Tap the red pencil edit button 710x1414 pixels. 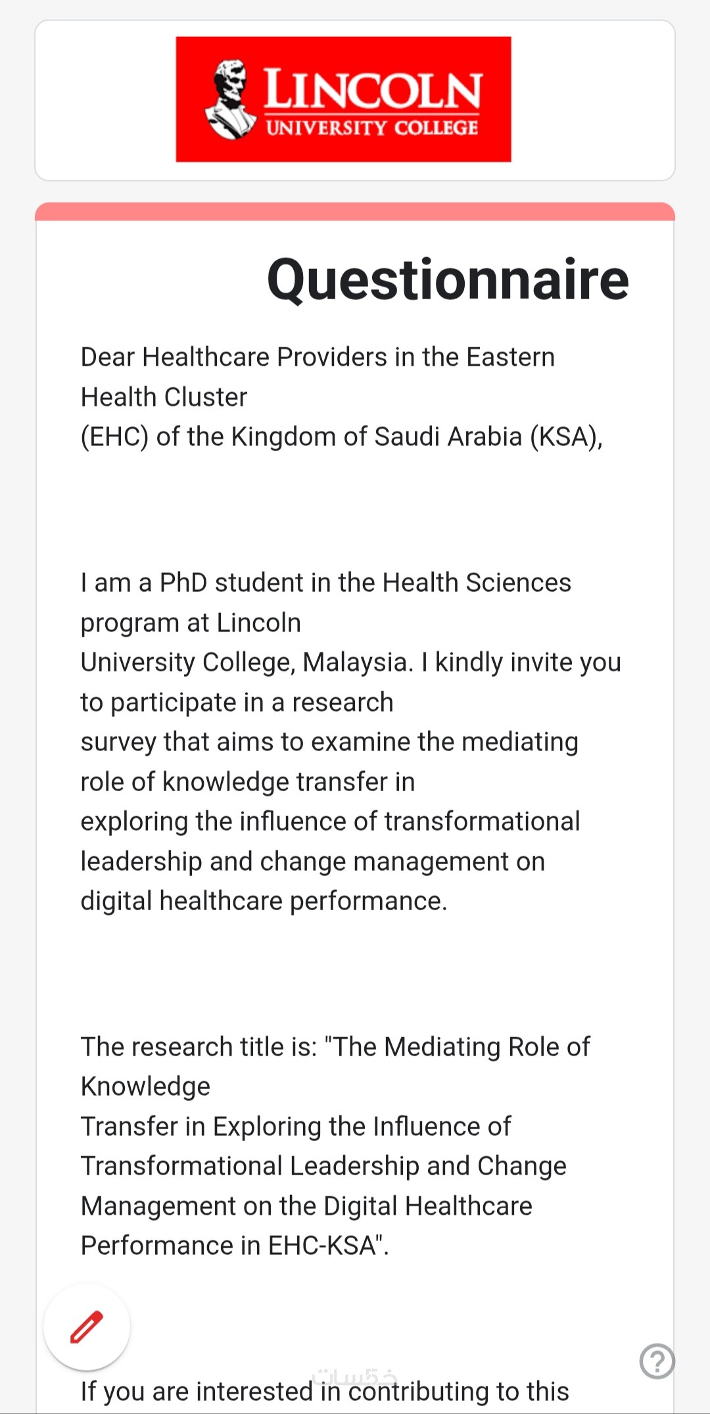tap(87, 1327)
